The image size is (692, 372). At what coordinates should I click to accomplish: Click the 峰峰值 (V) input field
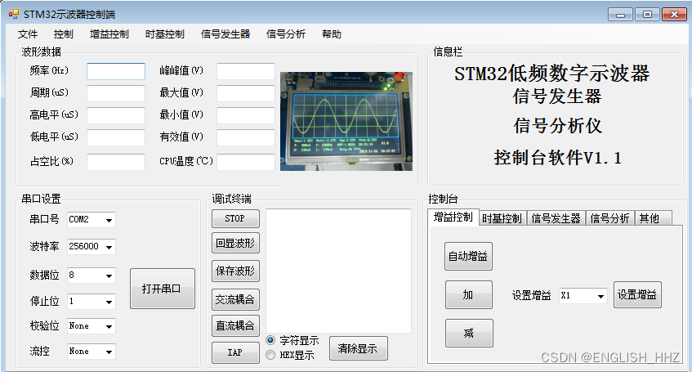(x=246, y=71)
